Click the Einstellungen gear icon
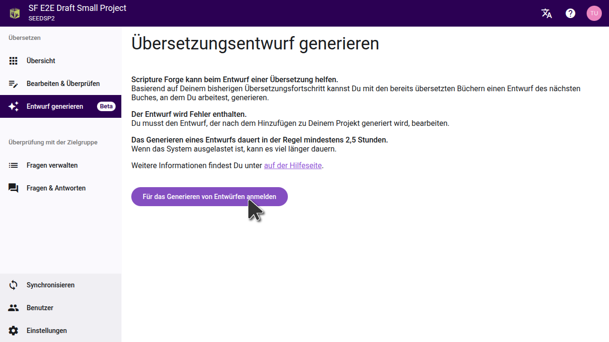 13,331
